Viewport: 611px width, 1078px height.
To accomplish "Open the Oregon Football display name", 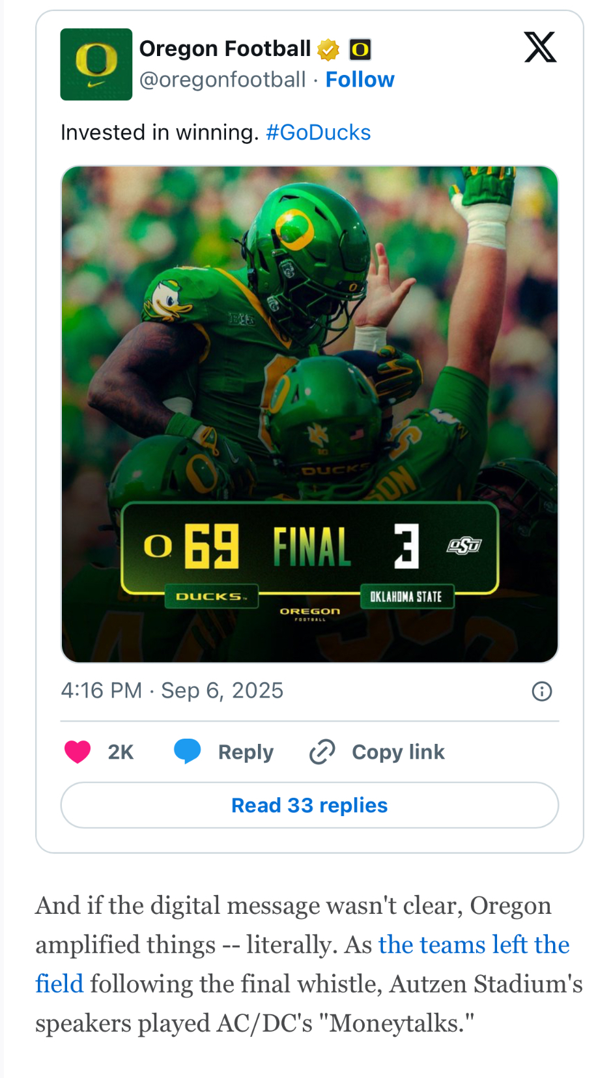I will (x=225, y=49).
